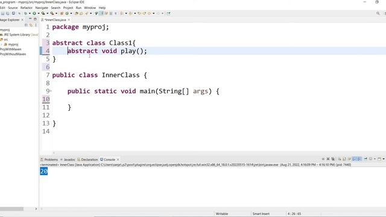Image resolution: width=386 pixels, height=217 pixels.
Task: Toggle Block Selection mode in the toolbar
Action: click(111, 13)
